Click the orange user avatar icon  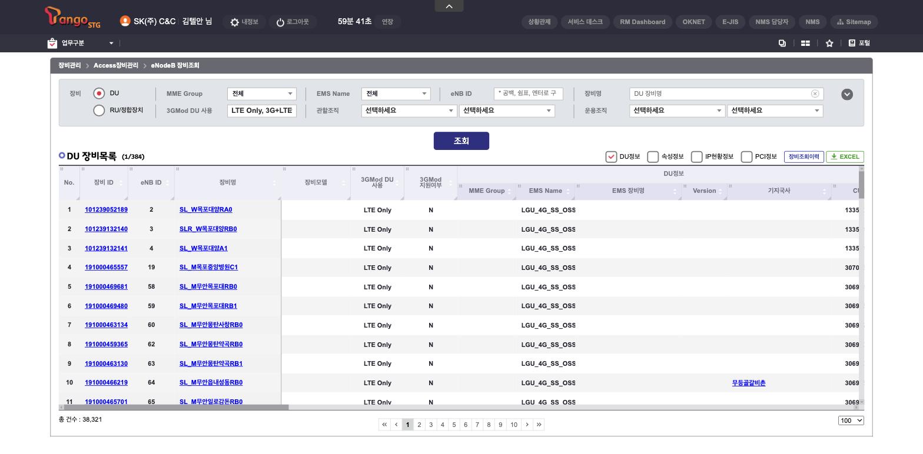[125, 21]
